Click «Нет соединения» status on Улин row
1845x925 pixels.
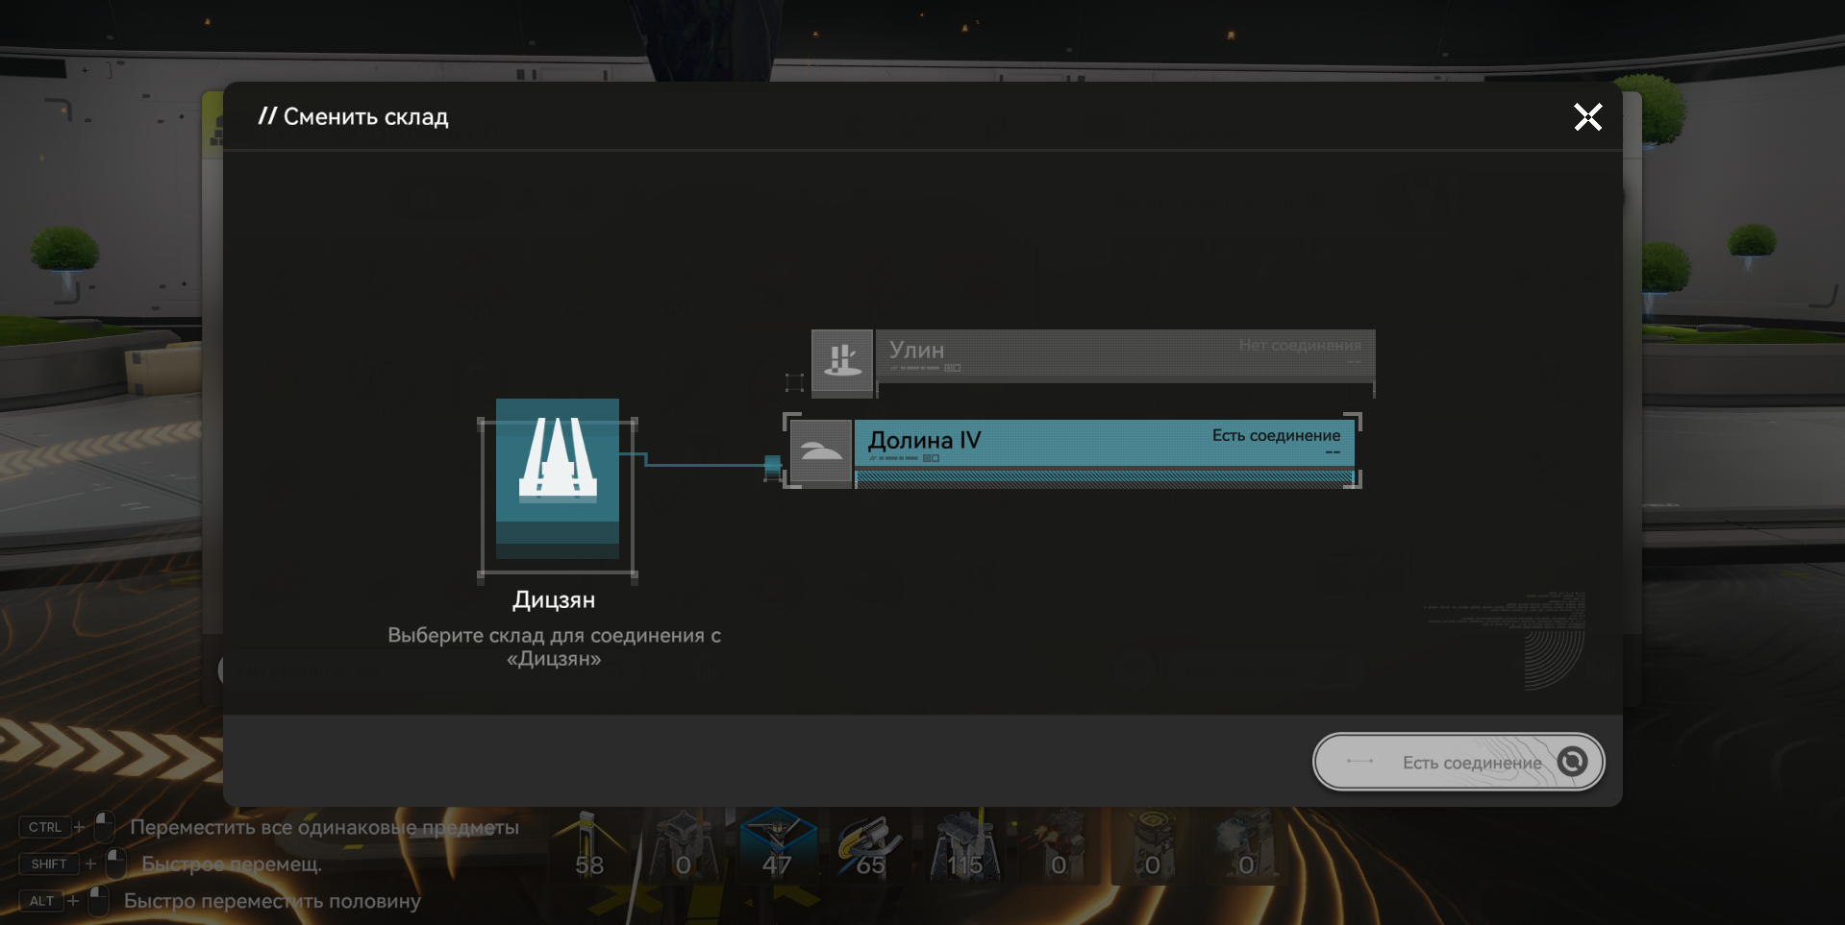coord(1299,345)
